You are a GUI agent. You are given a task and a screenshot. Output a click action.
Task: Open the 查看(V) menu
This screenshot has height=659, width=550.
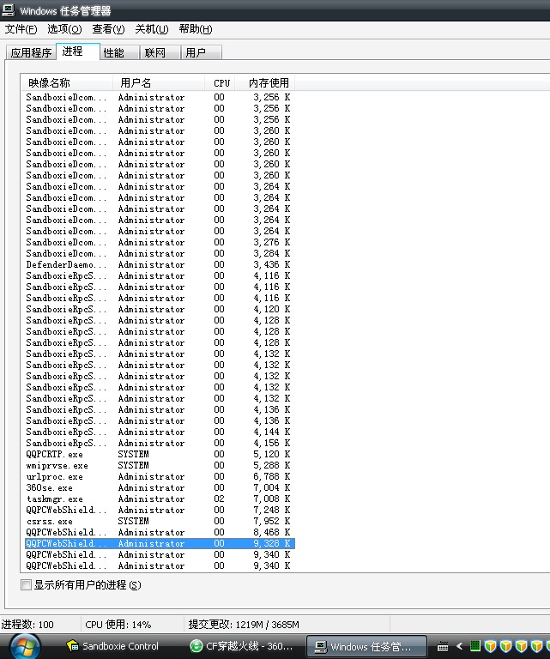[x=108, y=29]
